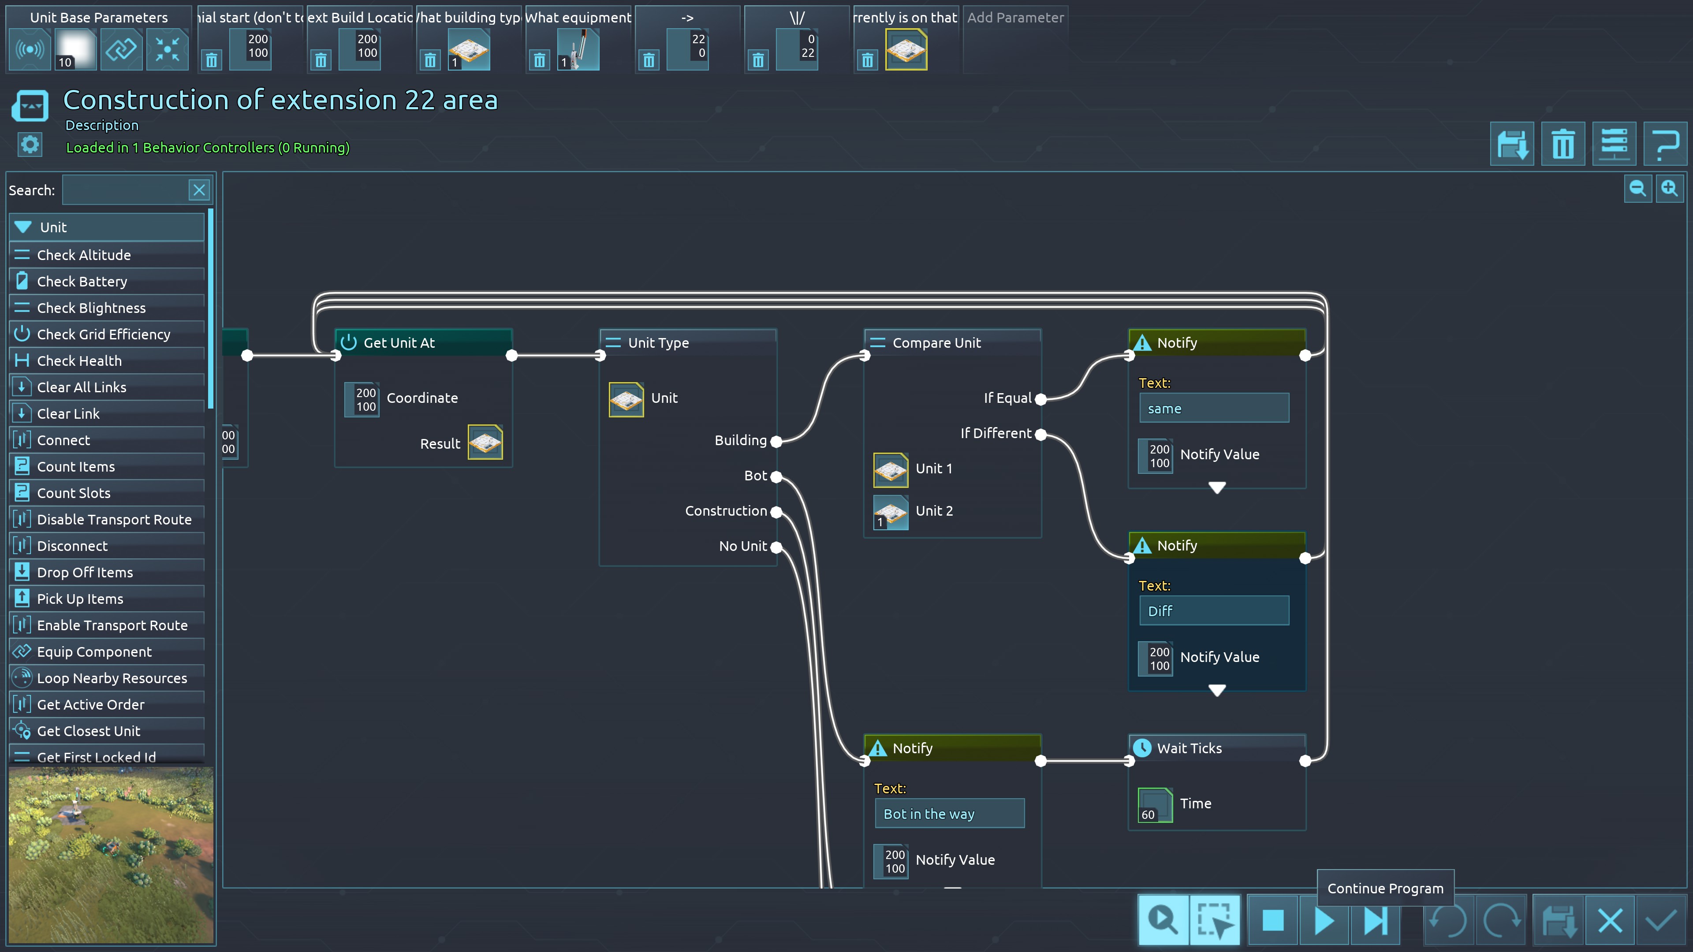Open the help question mark icon

pyautogui.click(x=1665, y=144)
